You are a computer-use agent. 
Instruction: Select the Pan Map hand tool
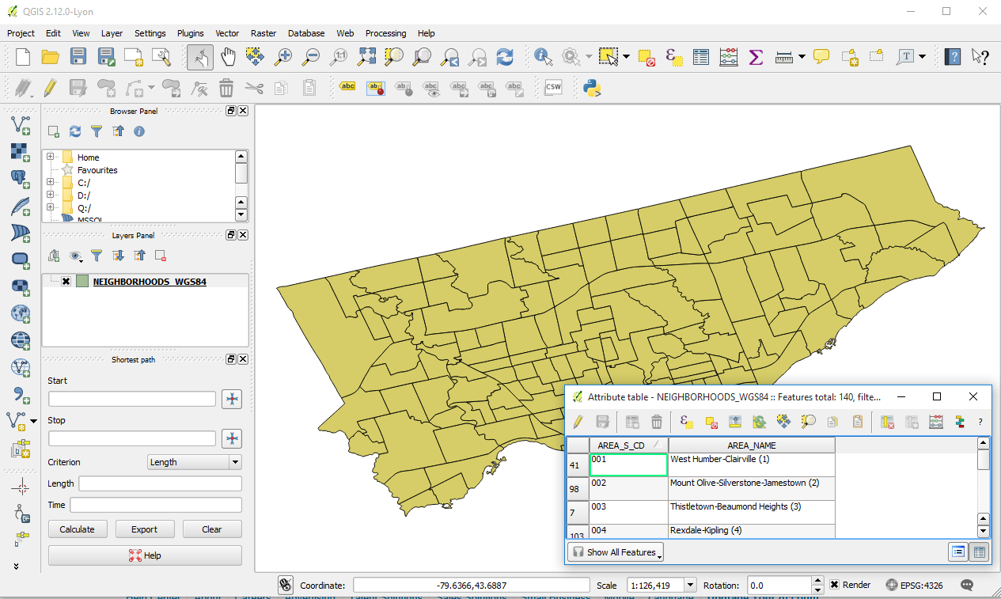tap(228, 57)
